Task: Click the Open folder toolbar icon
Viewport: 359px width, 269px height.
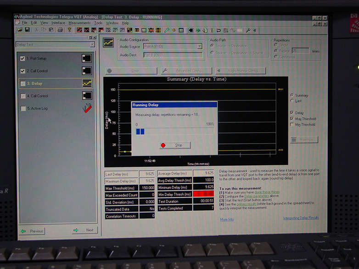Action: click(x=20, y=30)
